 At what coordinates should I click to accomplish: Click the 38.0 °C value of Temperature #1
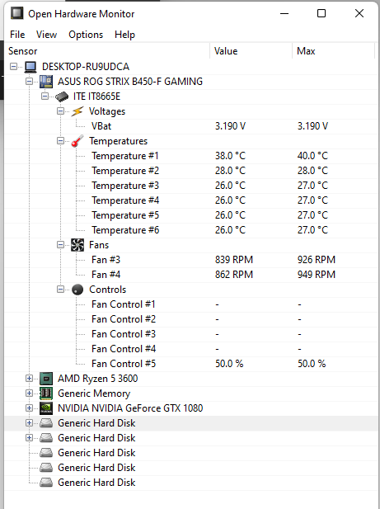click(230, 156)
